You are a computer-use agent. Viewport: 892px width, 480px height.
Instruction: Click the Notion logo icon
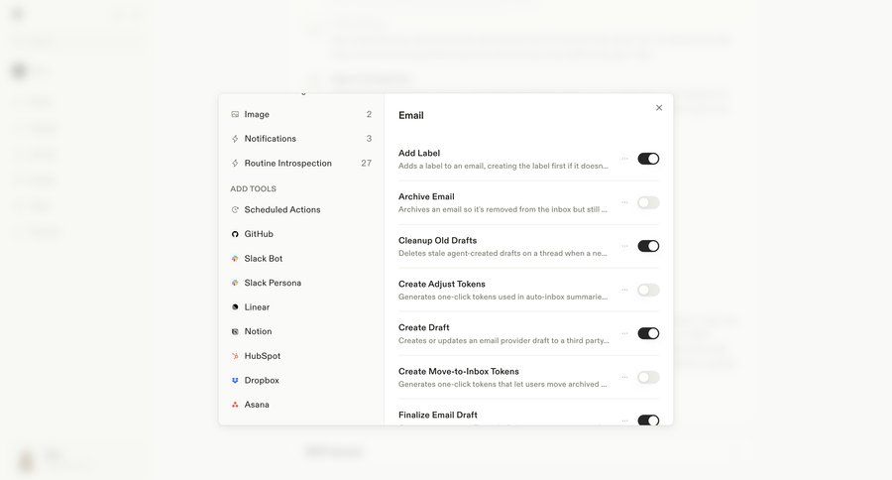235,331
